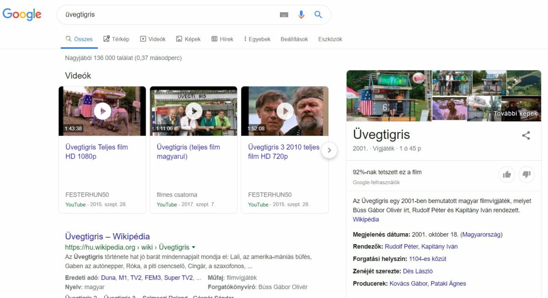This screenshot has height=298, width=548.
Task: Open the Pataki Ágnes producer link
Action: tap(448, 283)
